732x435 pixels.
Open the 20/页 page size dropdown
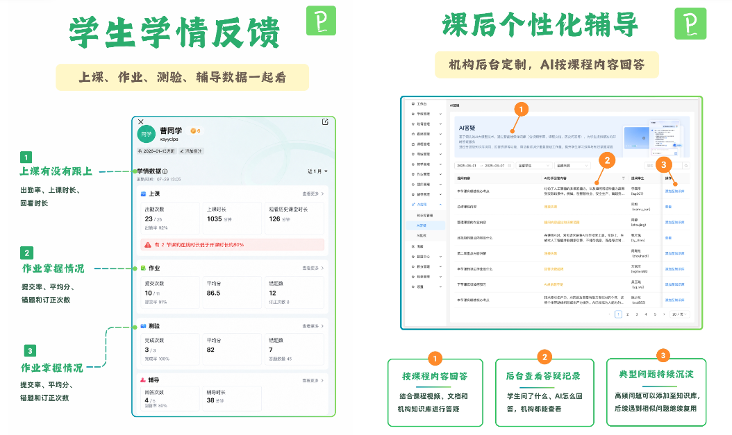(679, 314)
